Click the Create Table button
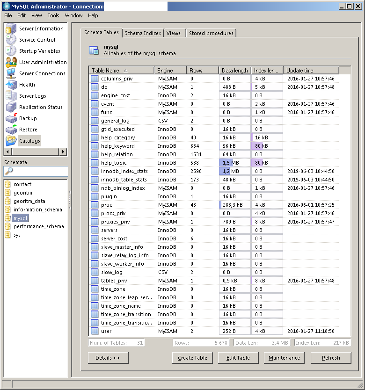 pos(192,358)
